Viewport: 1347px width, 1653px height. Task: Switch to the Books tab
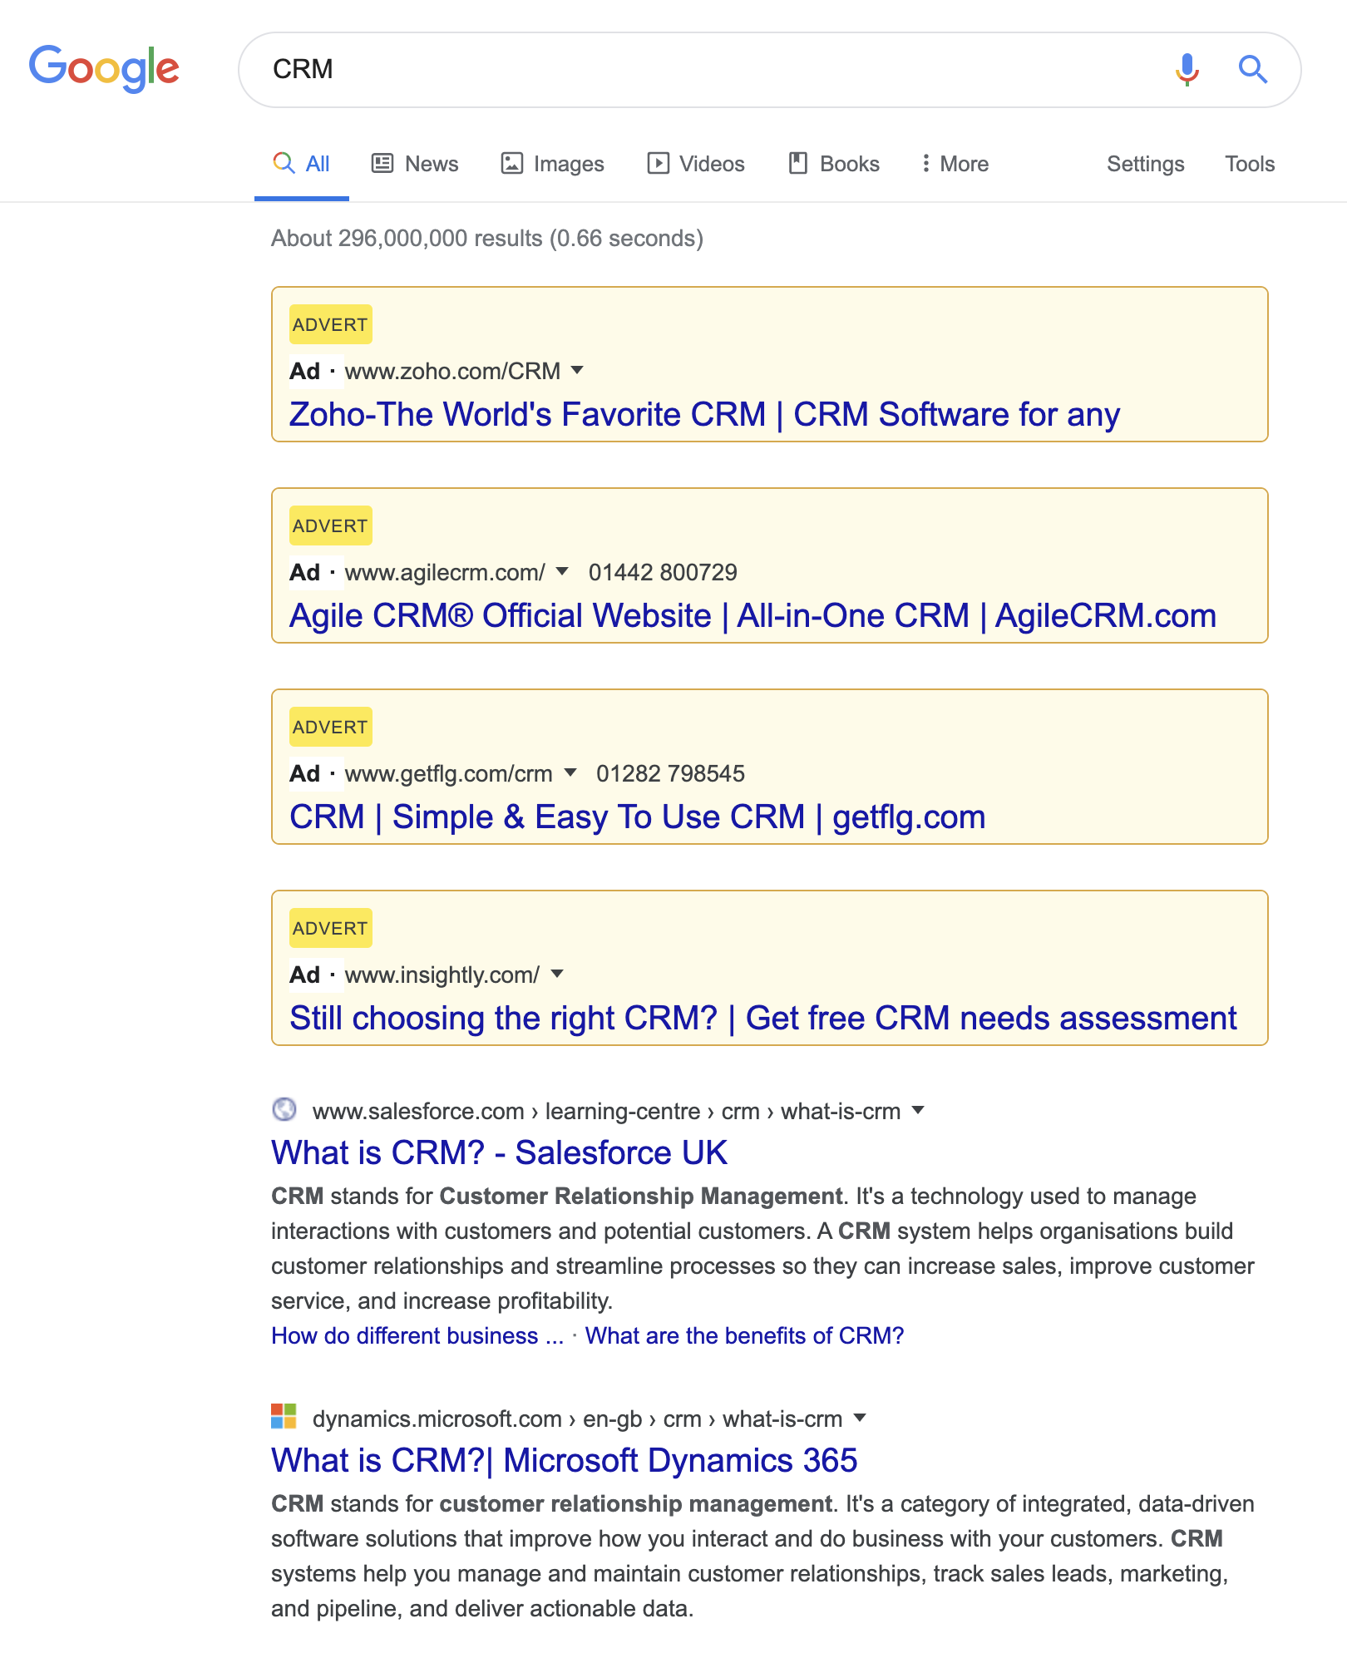pyautogui.click(x=834, y=164)
